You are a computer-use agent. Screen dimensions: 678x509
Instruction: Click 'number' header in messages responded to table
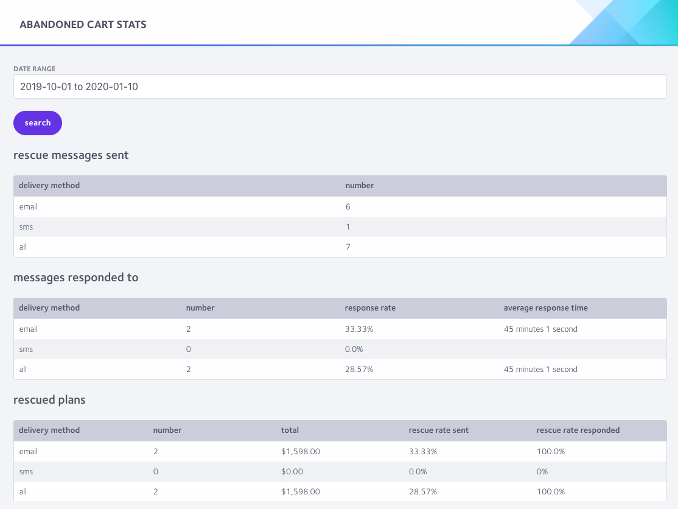tap(200, 308)
